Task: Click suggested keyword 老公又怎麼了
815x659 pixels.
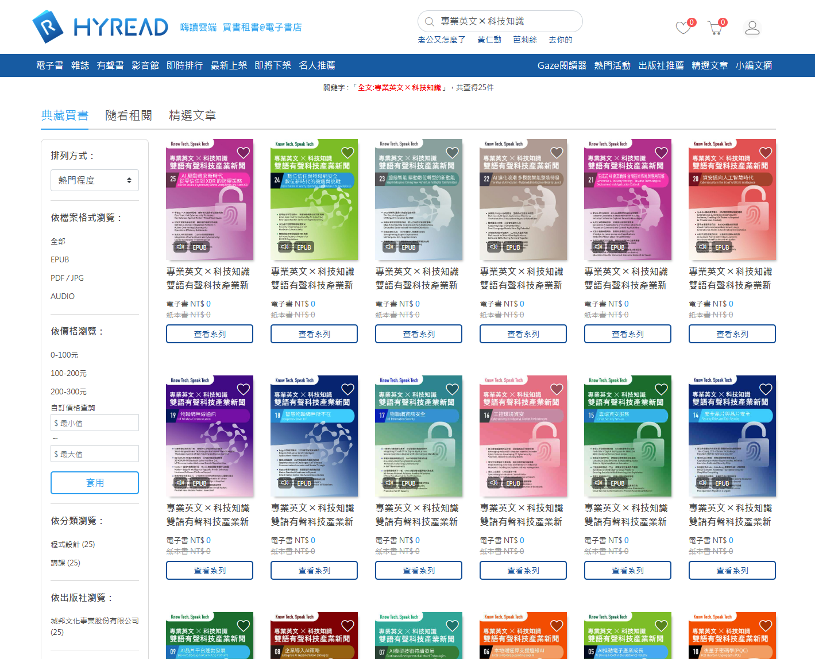Action: pyautogui.click(x=442, y=40)
